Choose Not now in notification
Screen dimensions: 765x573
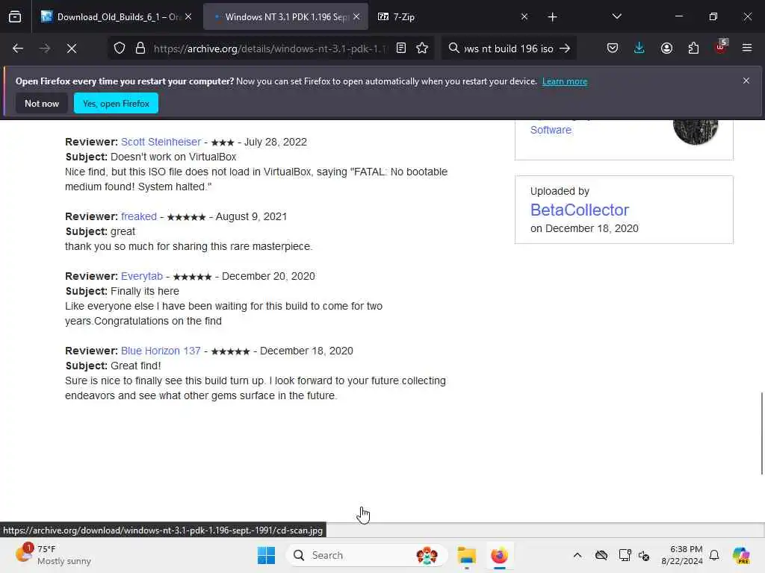pyautogui.click(x=42, y=103)
